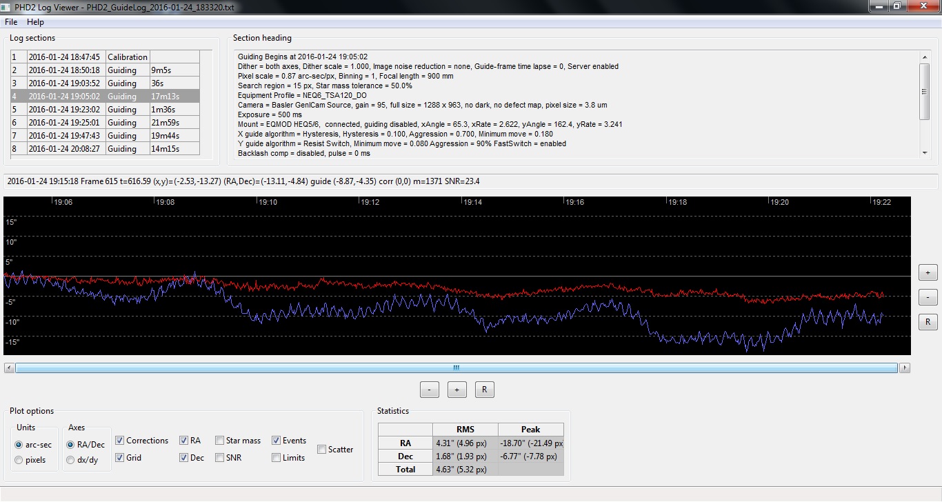Select the highlighted 17m13s Guiding section
The height and width of the screenshot is (502, 942).
coord(105,97)
